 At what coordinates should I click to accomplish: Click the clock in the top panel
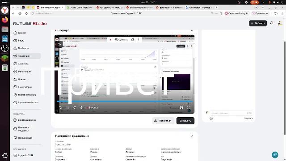coord(148,2)
